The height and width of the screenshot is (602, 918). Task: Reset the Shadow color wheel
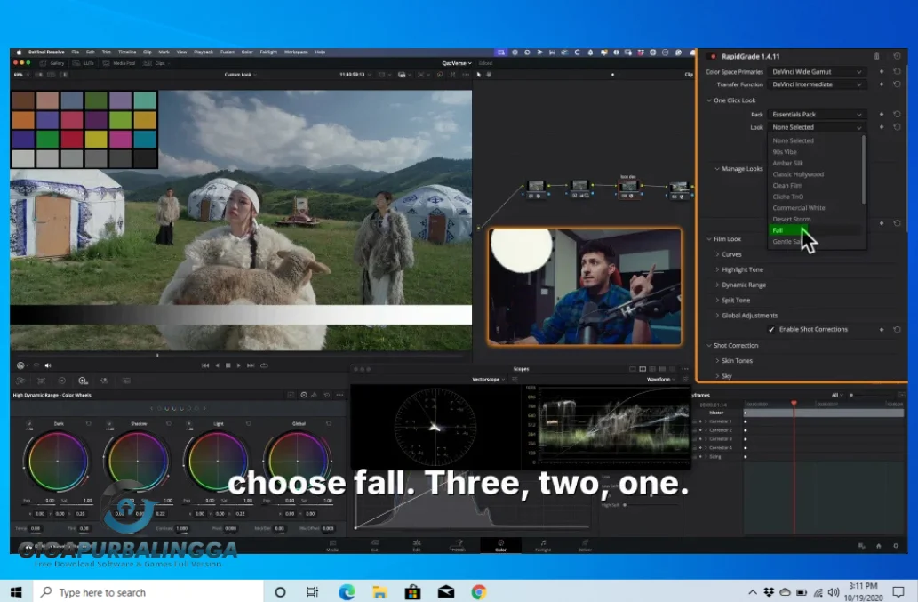pyautogui.click(x=169, y=423)
